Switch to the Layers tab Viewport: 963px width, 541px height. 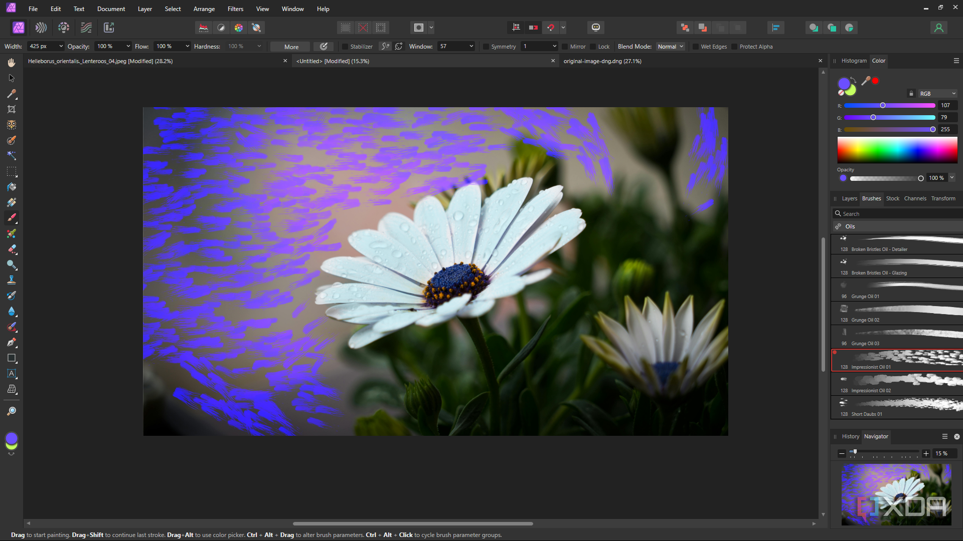(849, 198)
